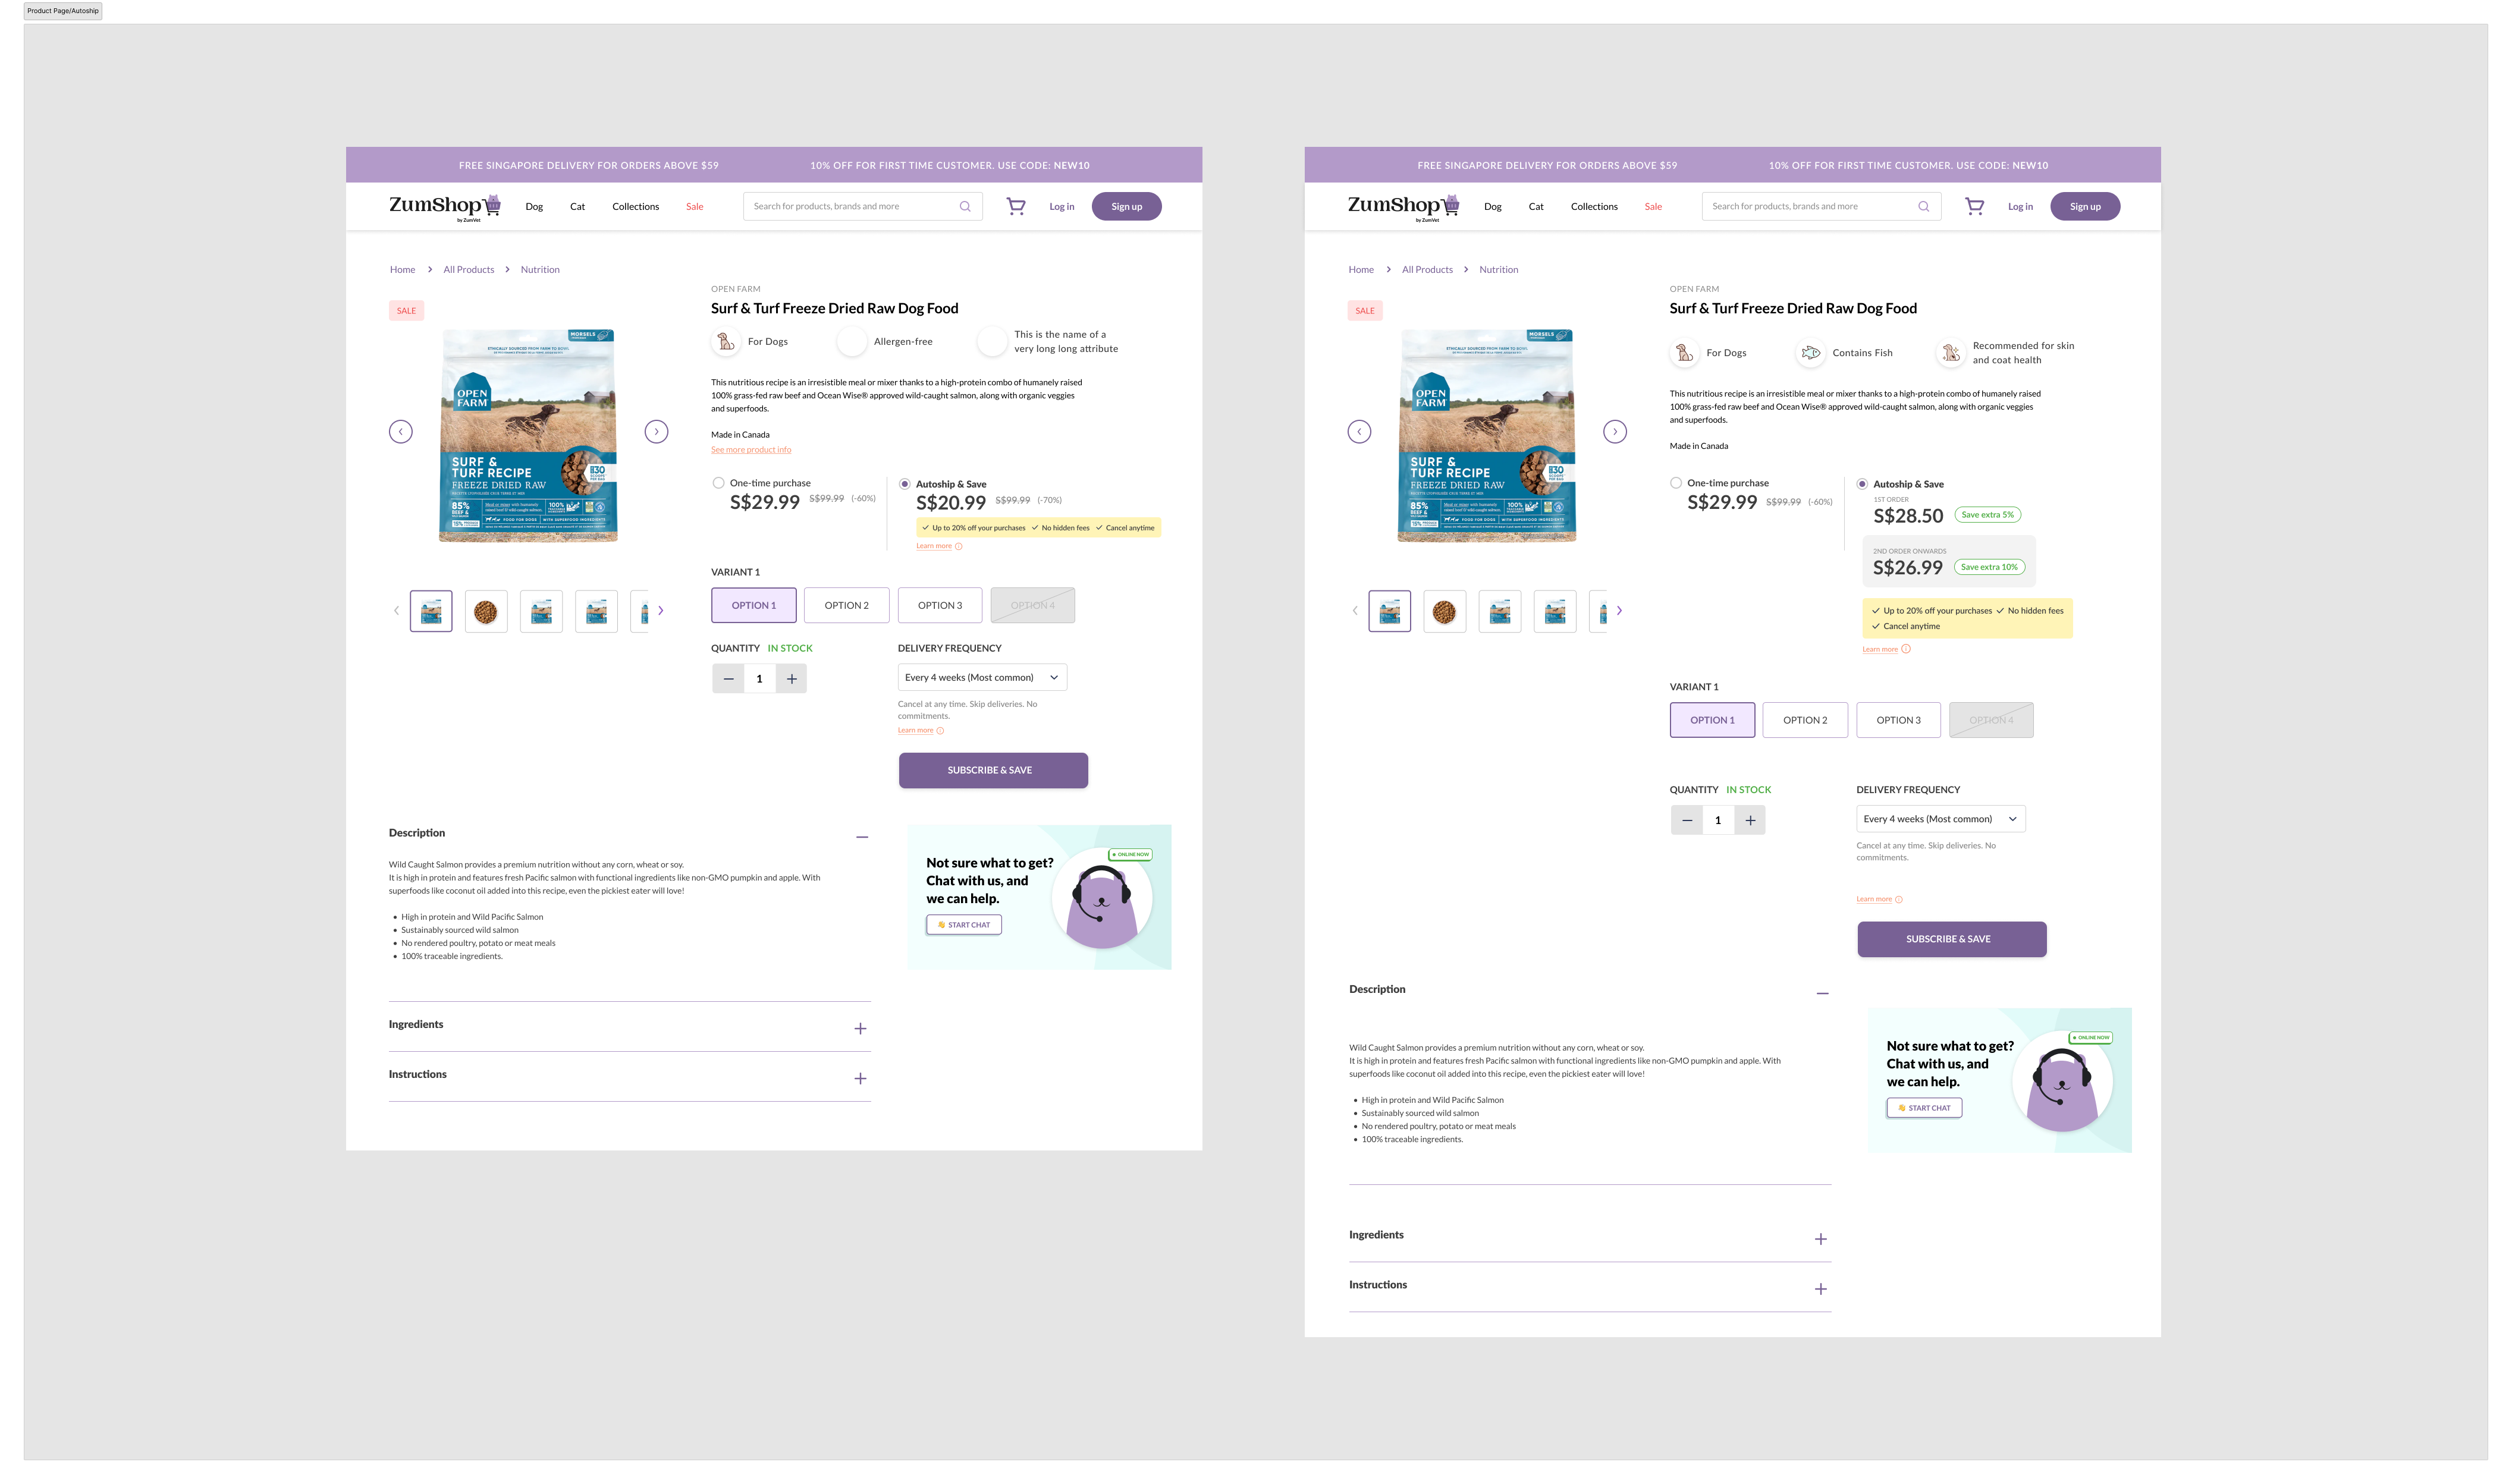Click the shopping cart icon in right page header
This screenshot has width=2512, height=1484.
(x=1974, y=206)
